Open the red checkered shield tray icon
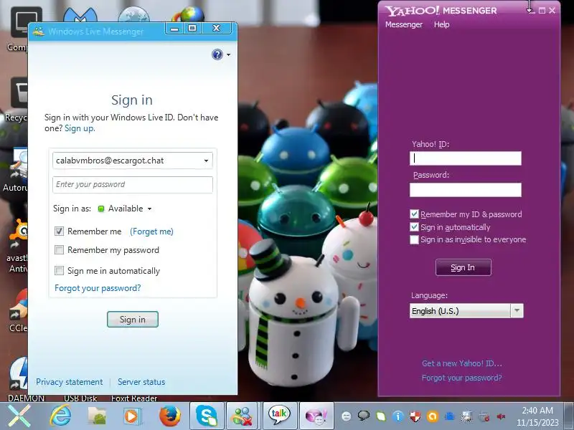This screenshot has height=430, width=574. pyautogui.click(x=415, y=416)
